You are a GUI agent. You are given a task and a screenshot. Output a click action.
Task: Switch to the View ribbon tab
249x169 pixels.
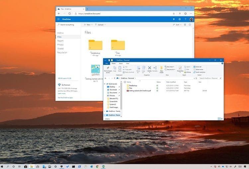(x=127, y=64)
